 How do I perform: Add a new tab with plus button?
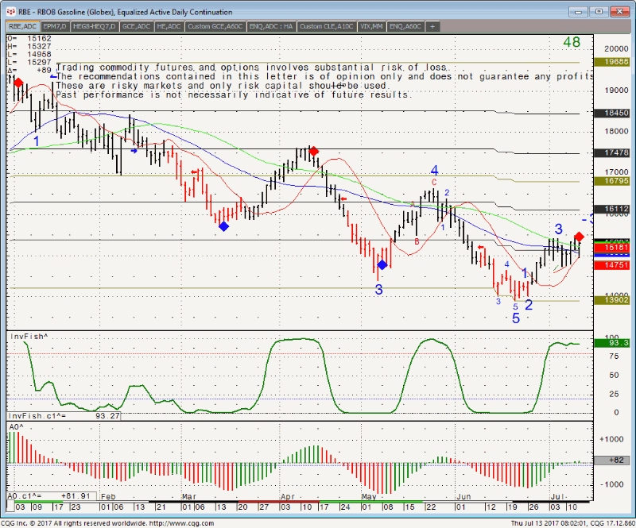[x=432, y=26]
